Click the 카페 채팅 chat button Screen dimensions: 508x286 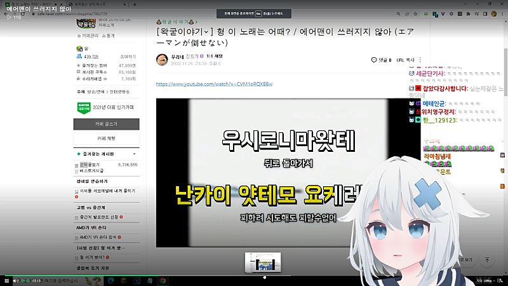(106, 139)
